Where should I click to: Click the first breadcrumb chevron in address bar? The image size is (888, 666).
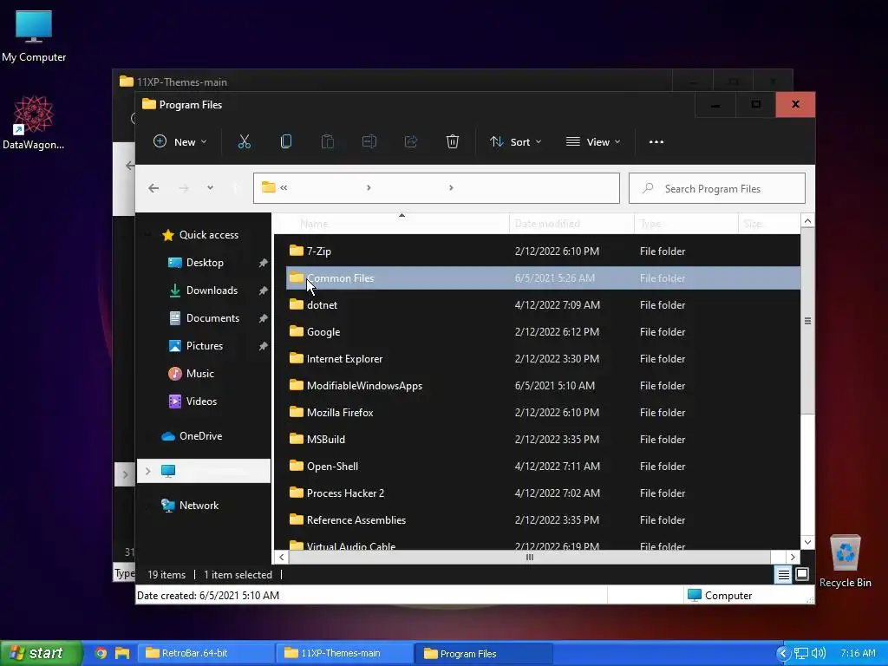point(369,187)
